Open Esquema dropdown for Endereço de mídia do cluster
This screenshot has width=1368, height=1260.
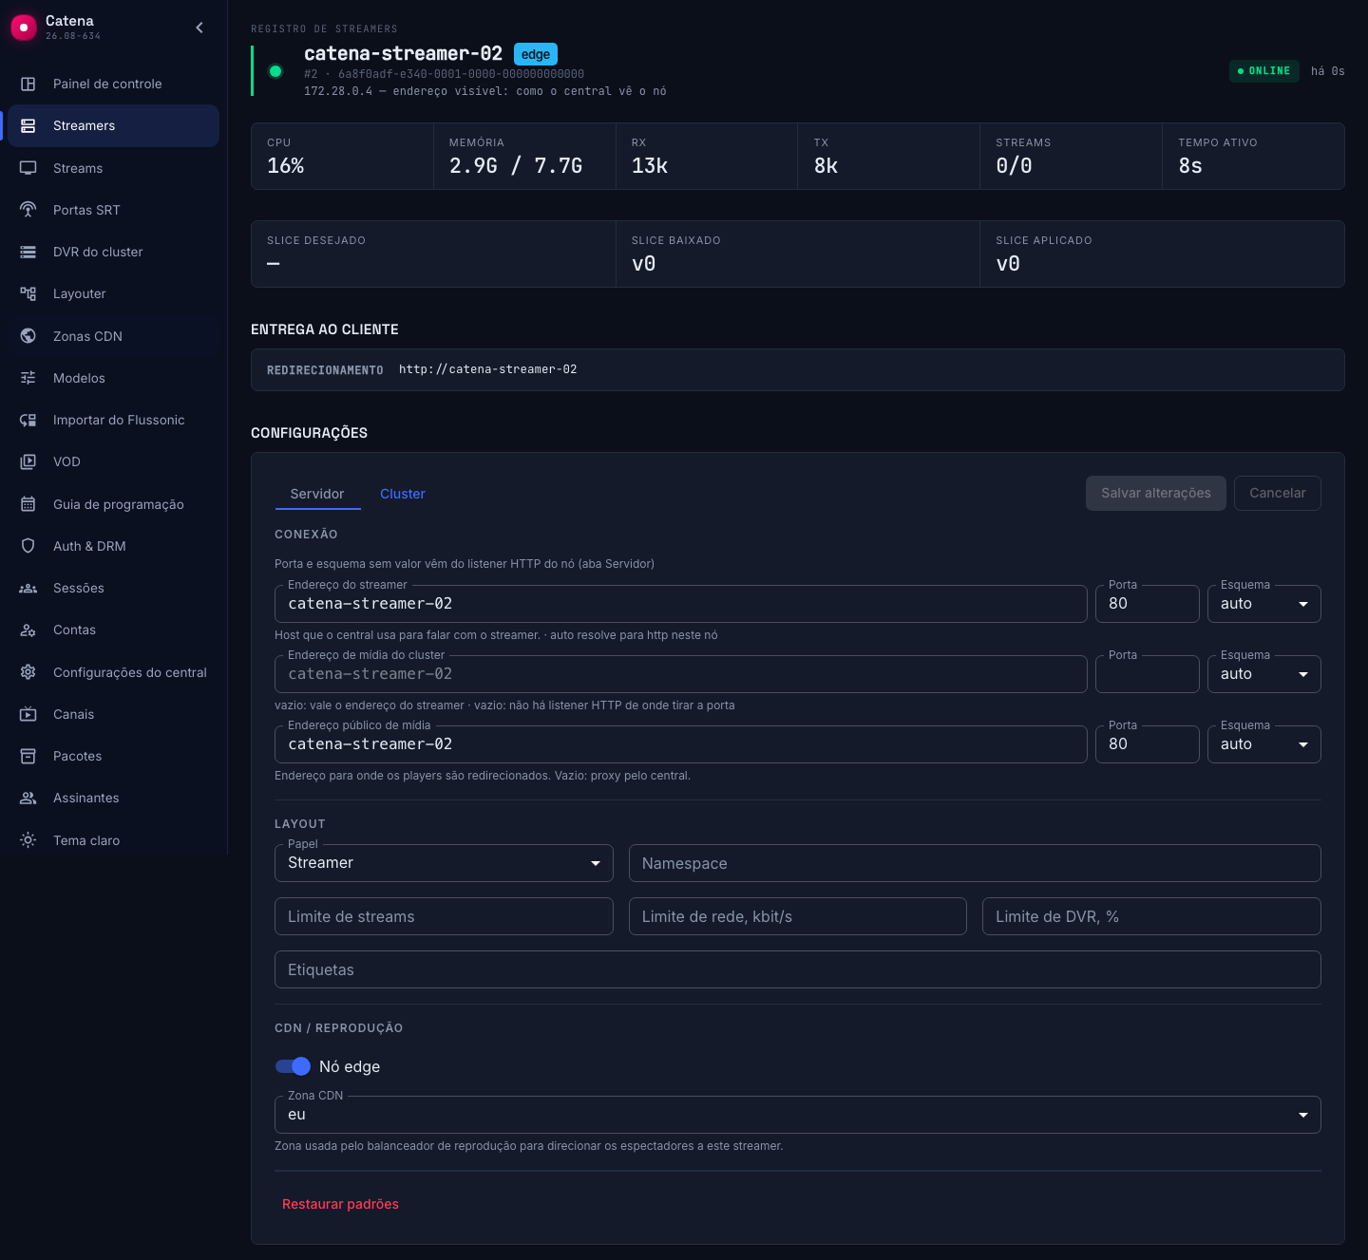pos(1263,674)
